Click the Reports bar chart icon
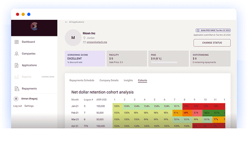248x143 pixels. 16,77
